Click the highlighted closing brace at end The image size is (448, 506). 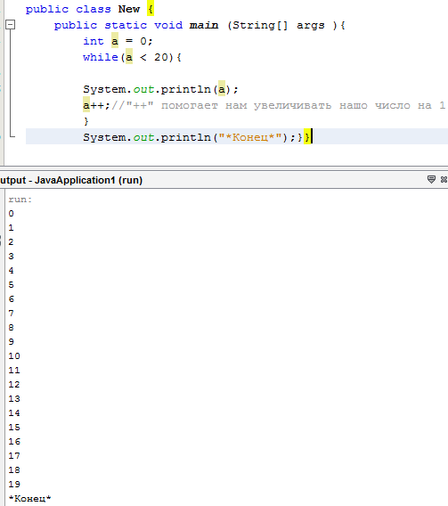[306, 137]
